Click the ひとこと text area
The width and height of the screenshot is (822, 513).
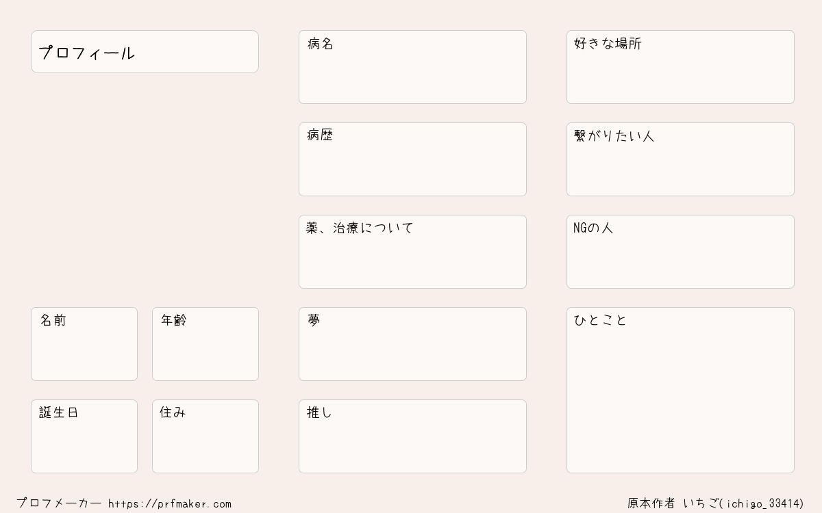[x=680, y=390]
